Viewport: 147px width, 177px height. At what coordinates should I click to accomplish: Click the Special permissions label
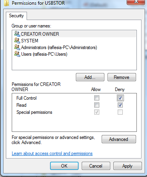coord(34,112)
